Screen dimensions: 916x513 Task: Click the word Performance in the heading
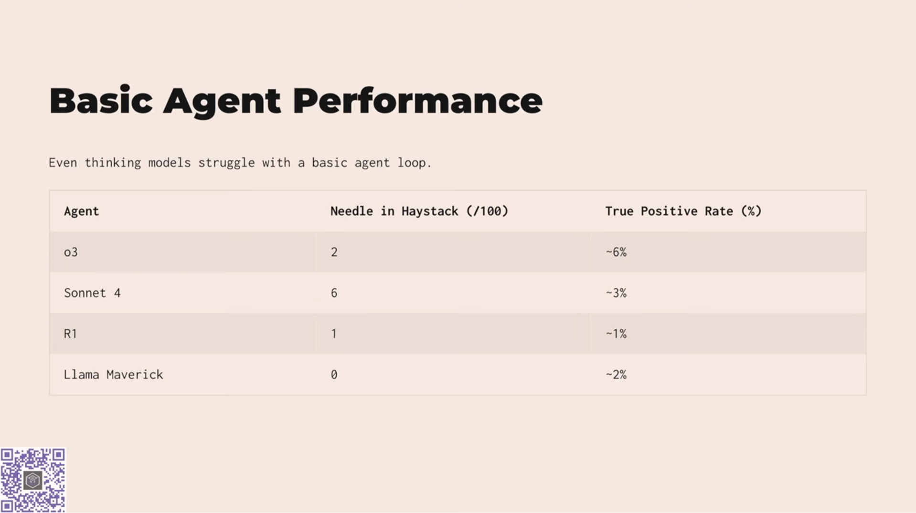click(x=417, y=101)
